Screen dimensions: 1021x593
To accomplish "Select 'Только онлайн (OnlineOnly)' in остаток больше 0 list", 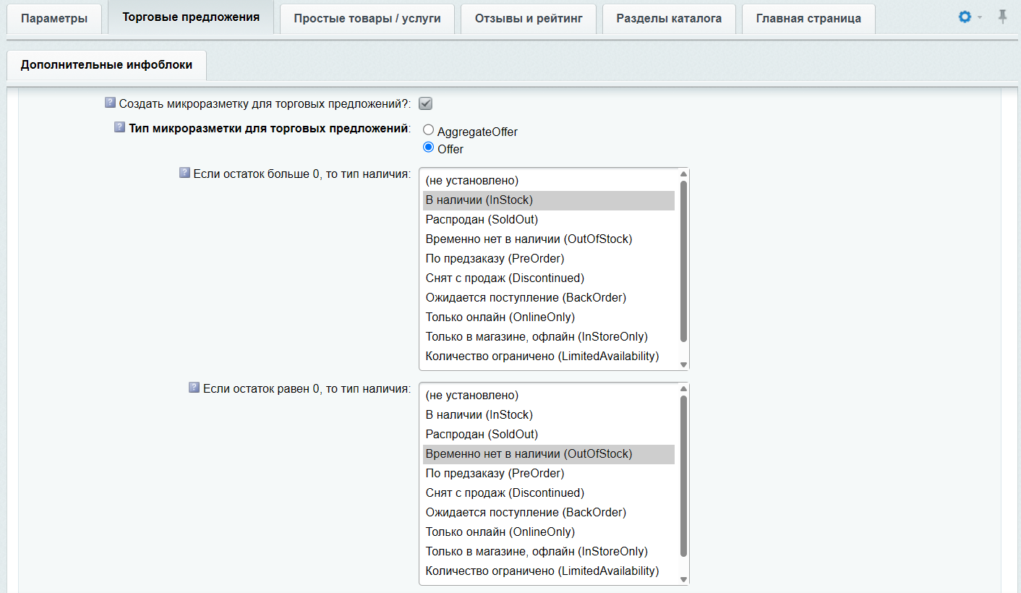I will (x=549, y=317).
